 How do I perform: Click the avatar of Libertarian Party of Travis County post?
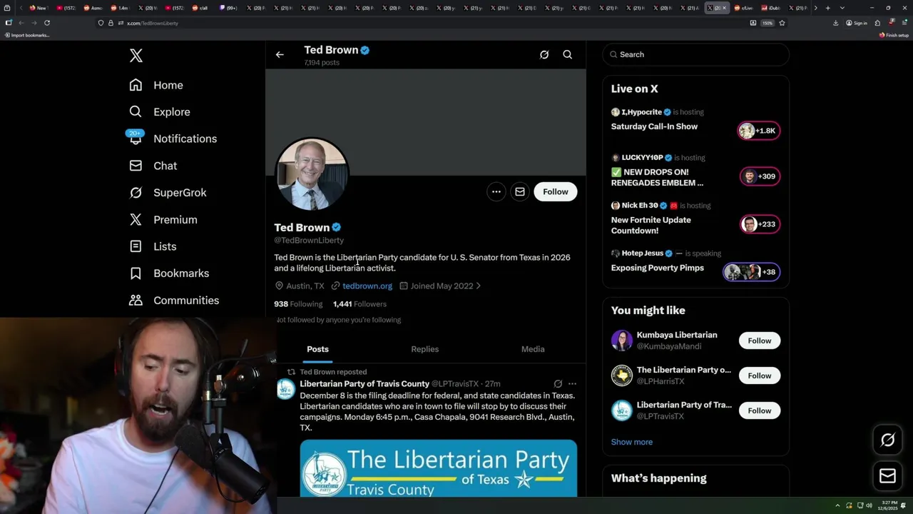coord(286,389)
